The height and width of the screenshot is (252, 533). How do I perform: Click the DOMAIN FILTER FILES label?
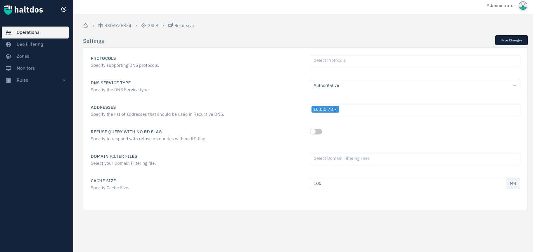tap(114, 156)
